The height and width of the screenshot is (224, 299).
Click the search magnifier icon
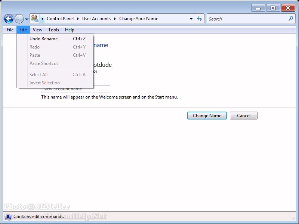(x=291, y=18)
